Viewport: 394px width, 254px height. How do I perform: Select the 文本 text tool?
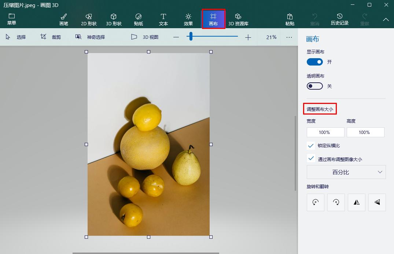163,19
